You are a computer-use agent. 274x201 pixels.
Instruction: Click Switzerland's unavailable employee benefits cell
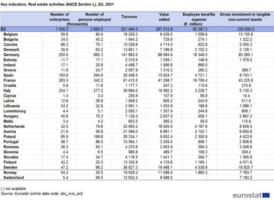[x=207, y=178]
